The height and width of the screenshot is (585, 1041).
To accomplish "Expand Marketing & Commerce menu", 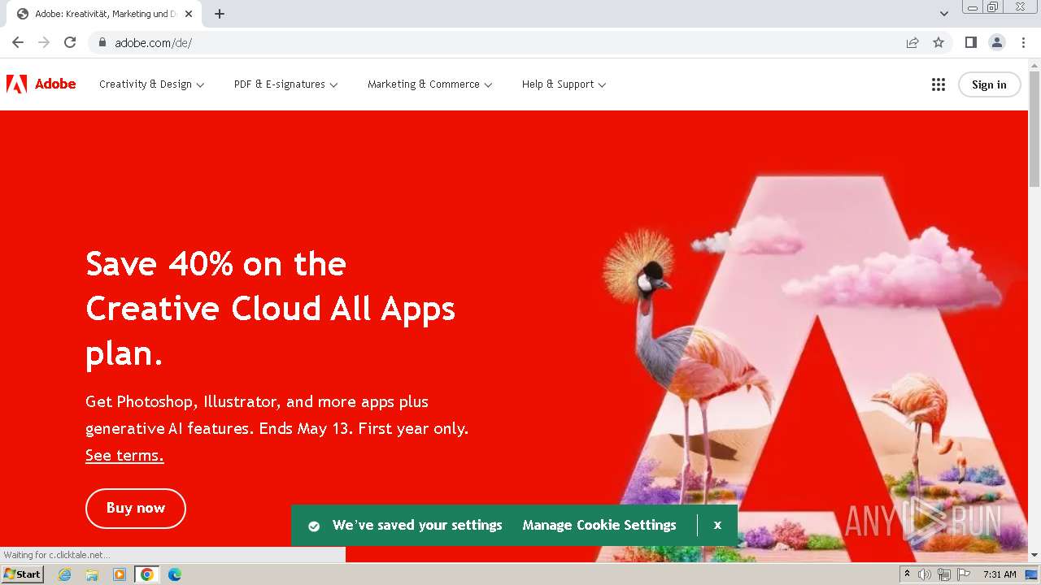I will (429, 84).
